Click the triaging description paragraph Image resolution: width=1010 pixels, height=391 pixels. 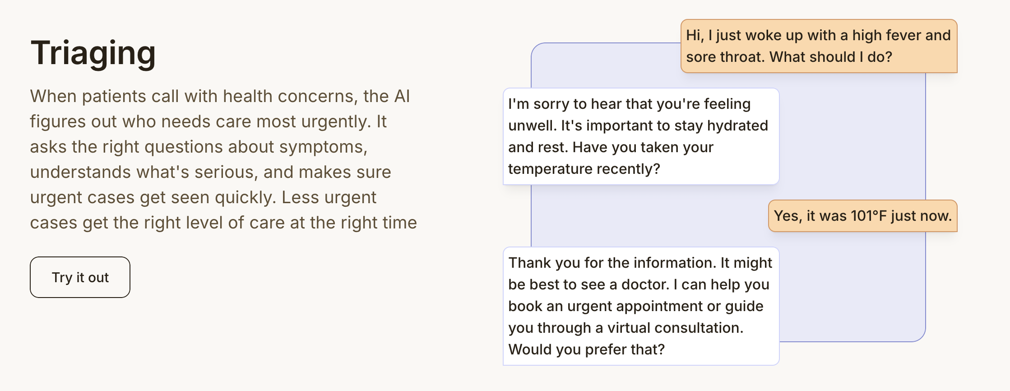(x=223, y=159)
